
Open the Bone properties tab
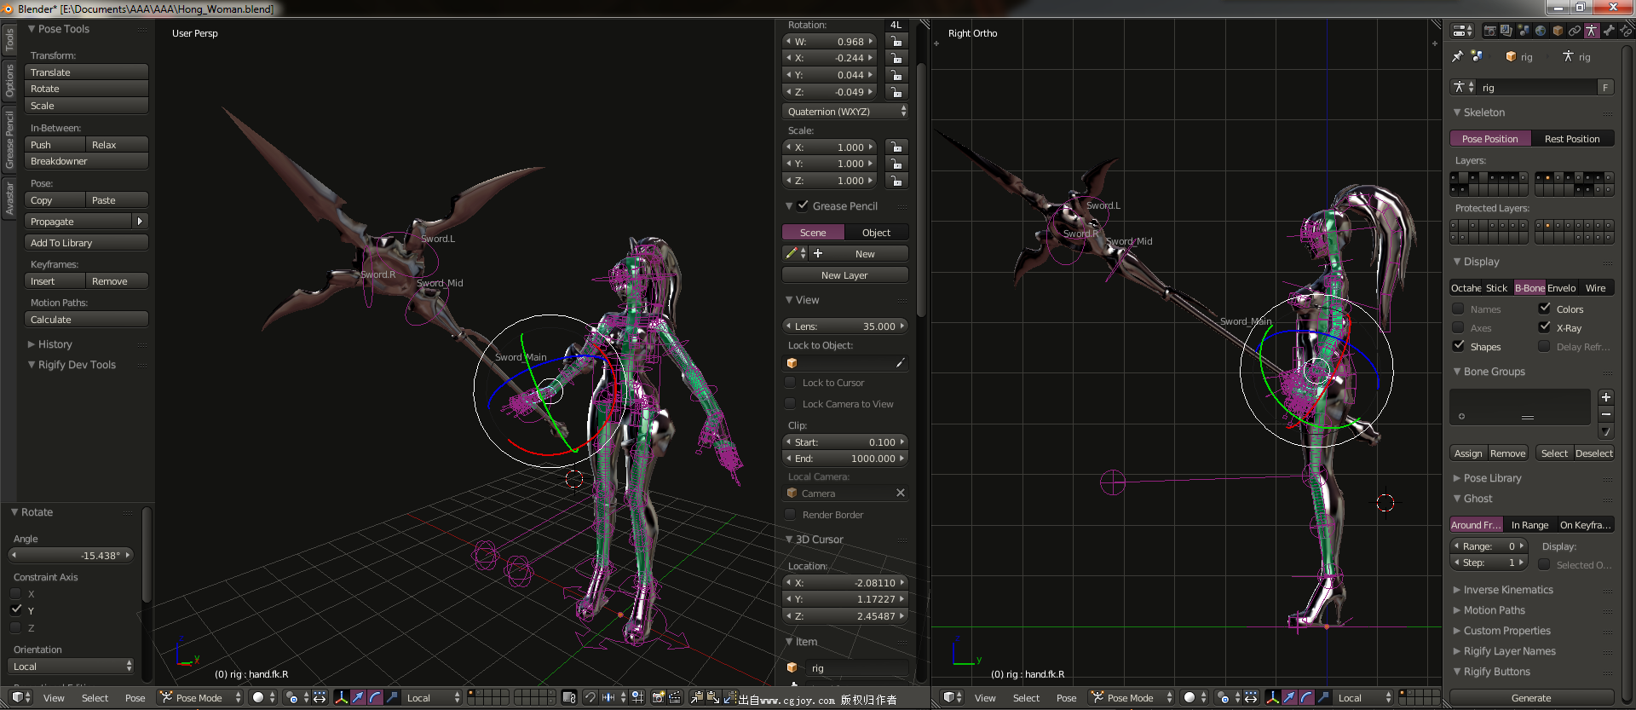click(1609, 31)
